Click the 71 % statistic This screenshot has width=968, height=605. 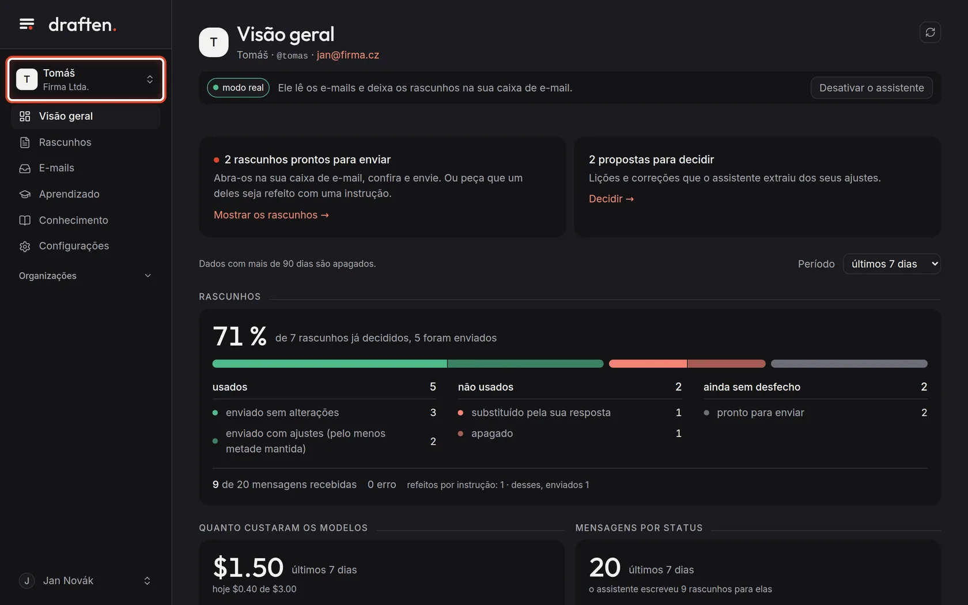point(240,336)
